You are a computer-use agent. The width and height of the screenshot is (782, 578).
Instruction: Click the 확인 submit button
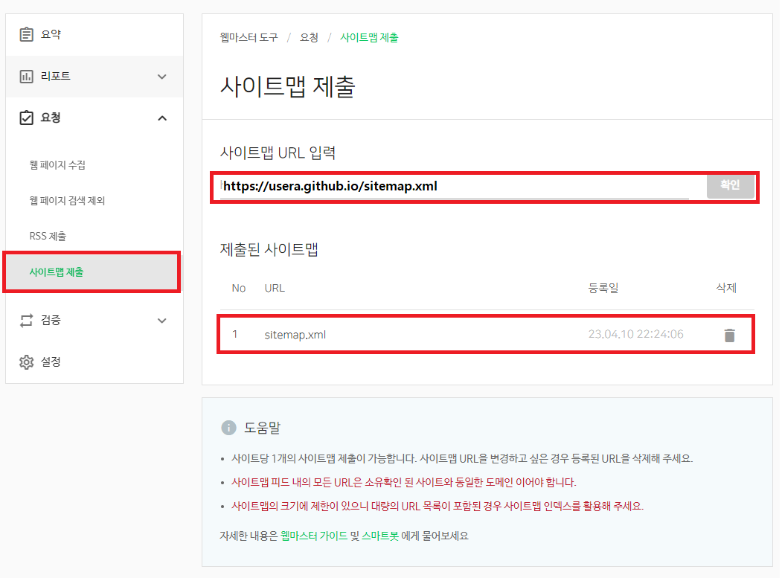[x=730, y=185]
